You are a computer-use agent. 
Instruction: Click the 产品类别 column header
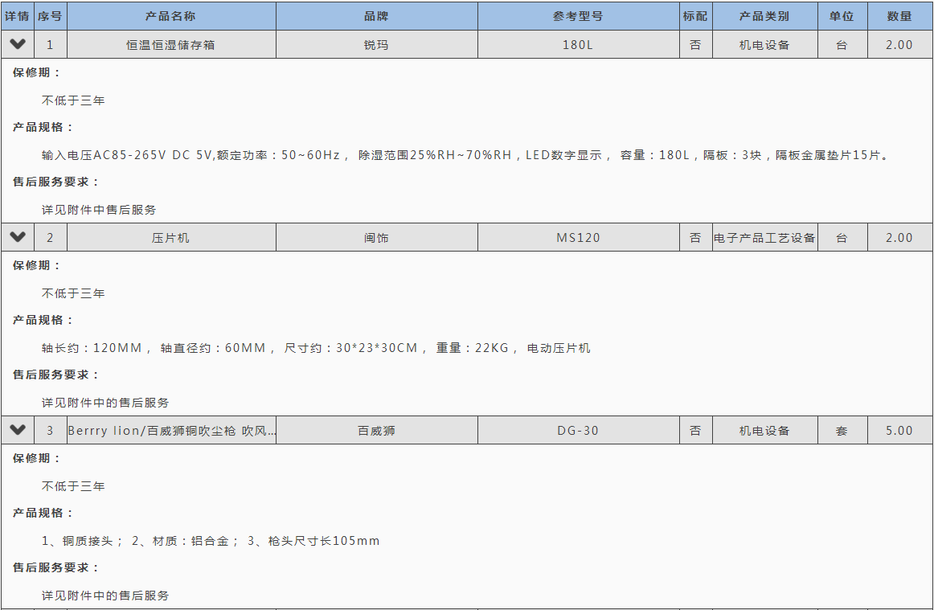point(764,16)
